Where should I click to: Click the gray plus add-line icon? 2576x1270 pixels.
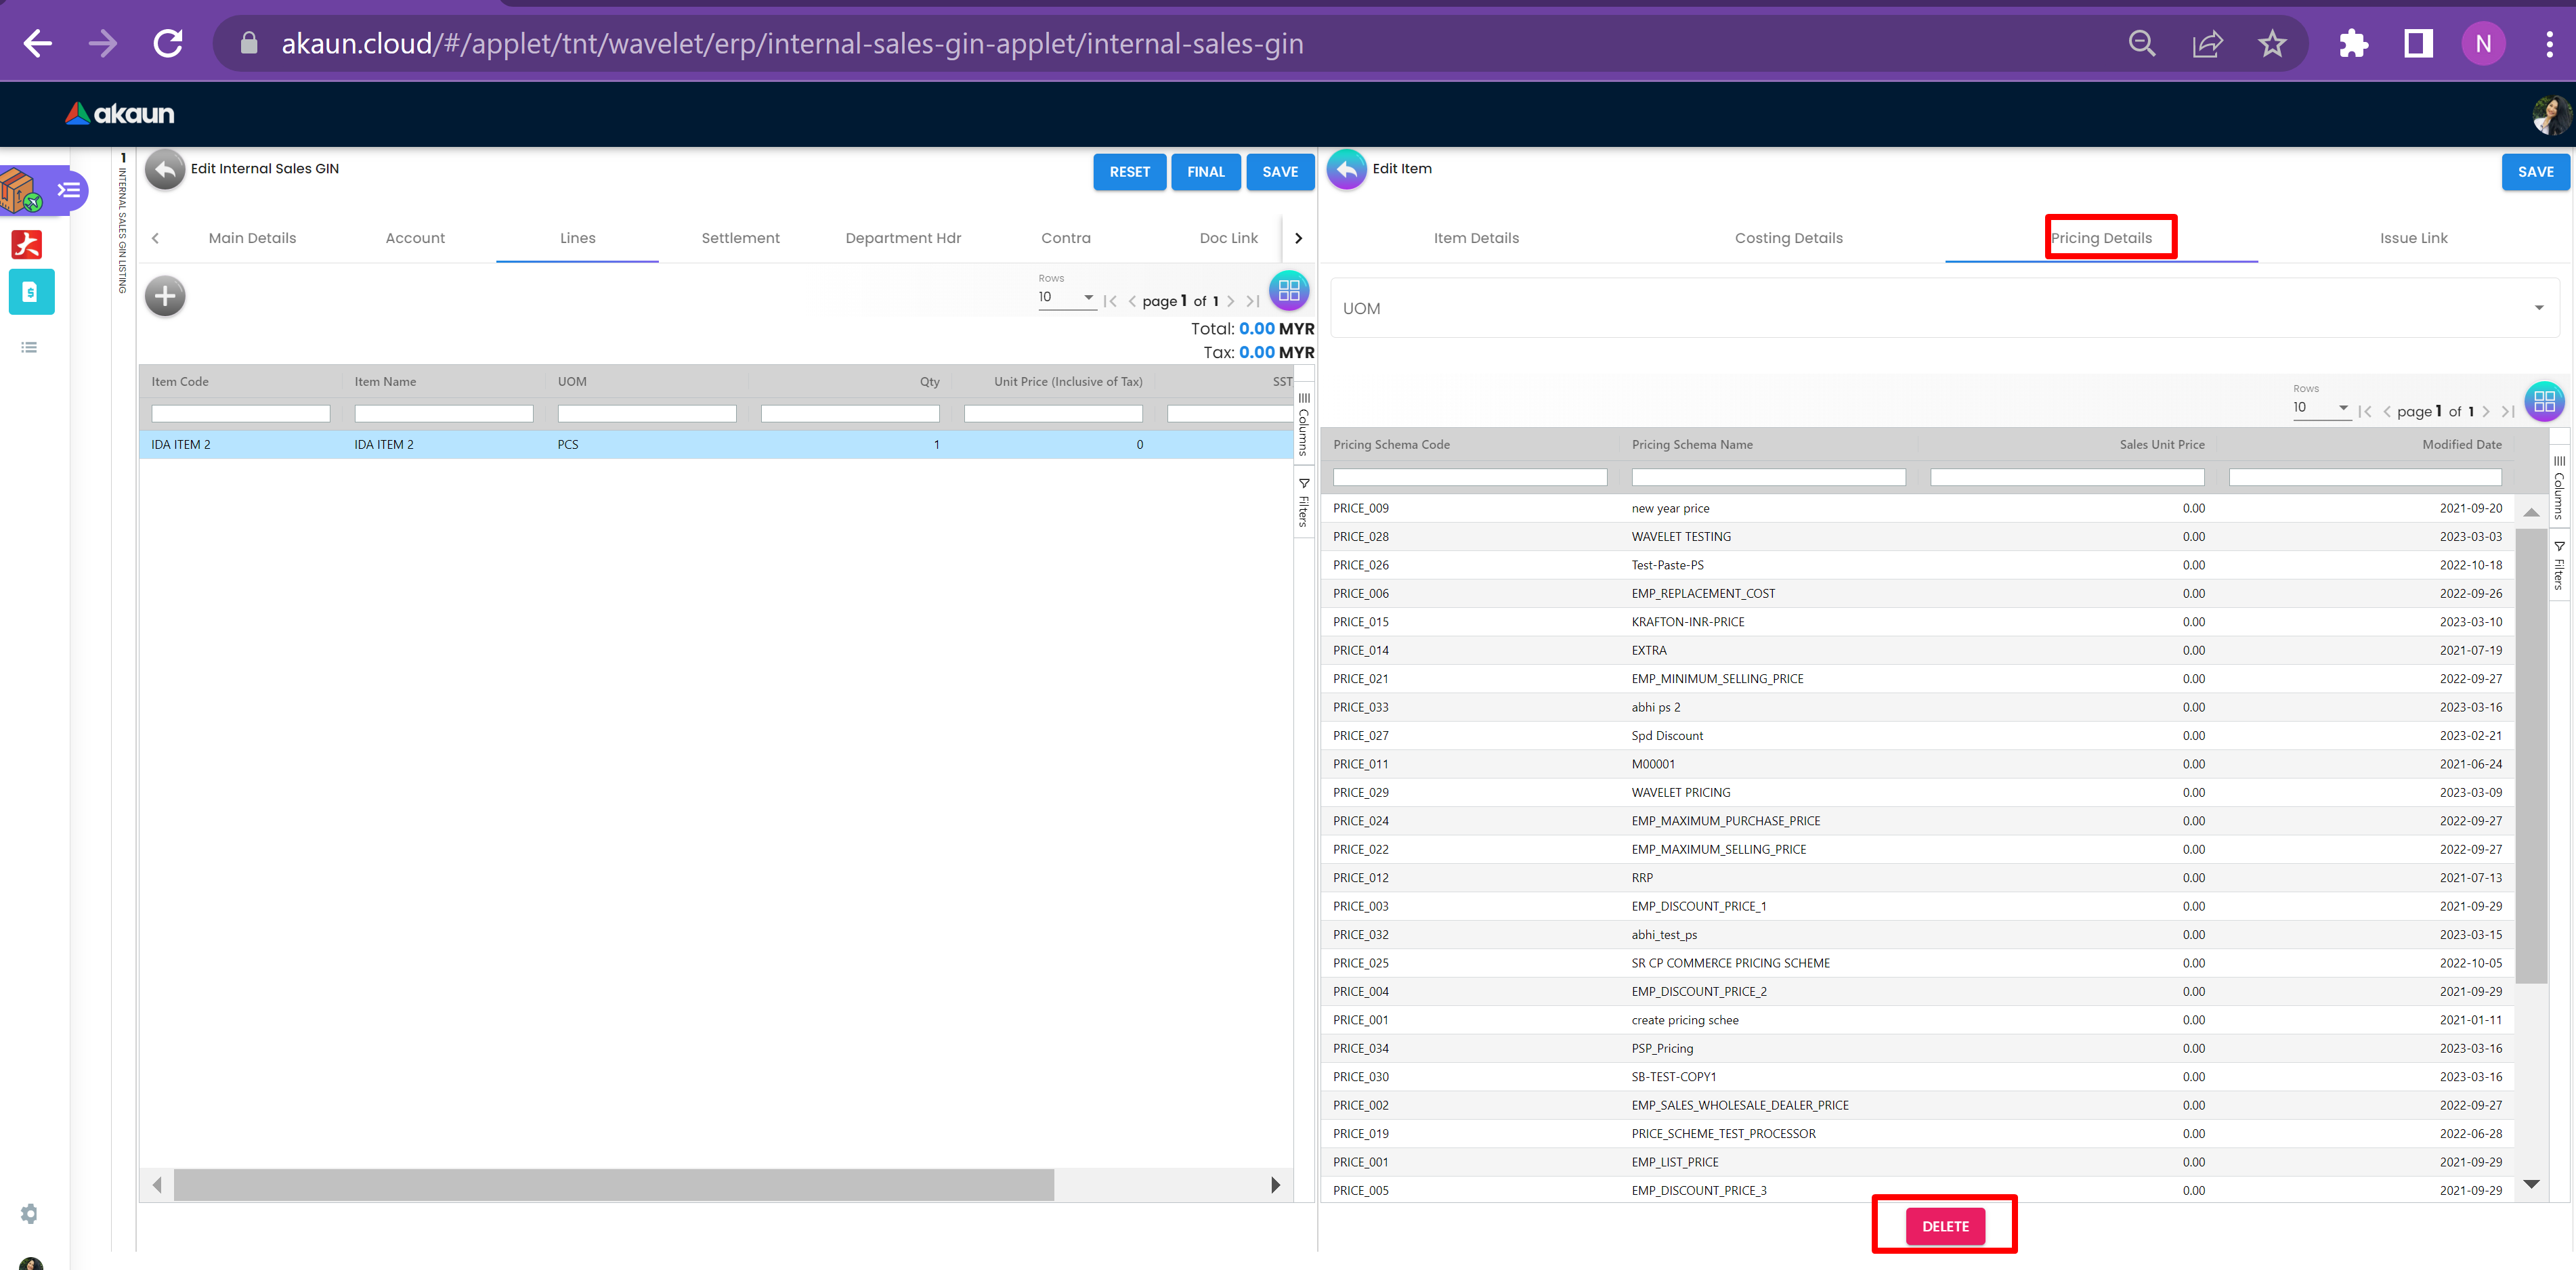click(165, 296)
